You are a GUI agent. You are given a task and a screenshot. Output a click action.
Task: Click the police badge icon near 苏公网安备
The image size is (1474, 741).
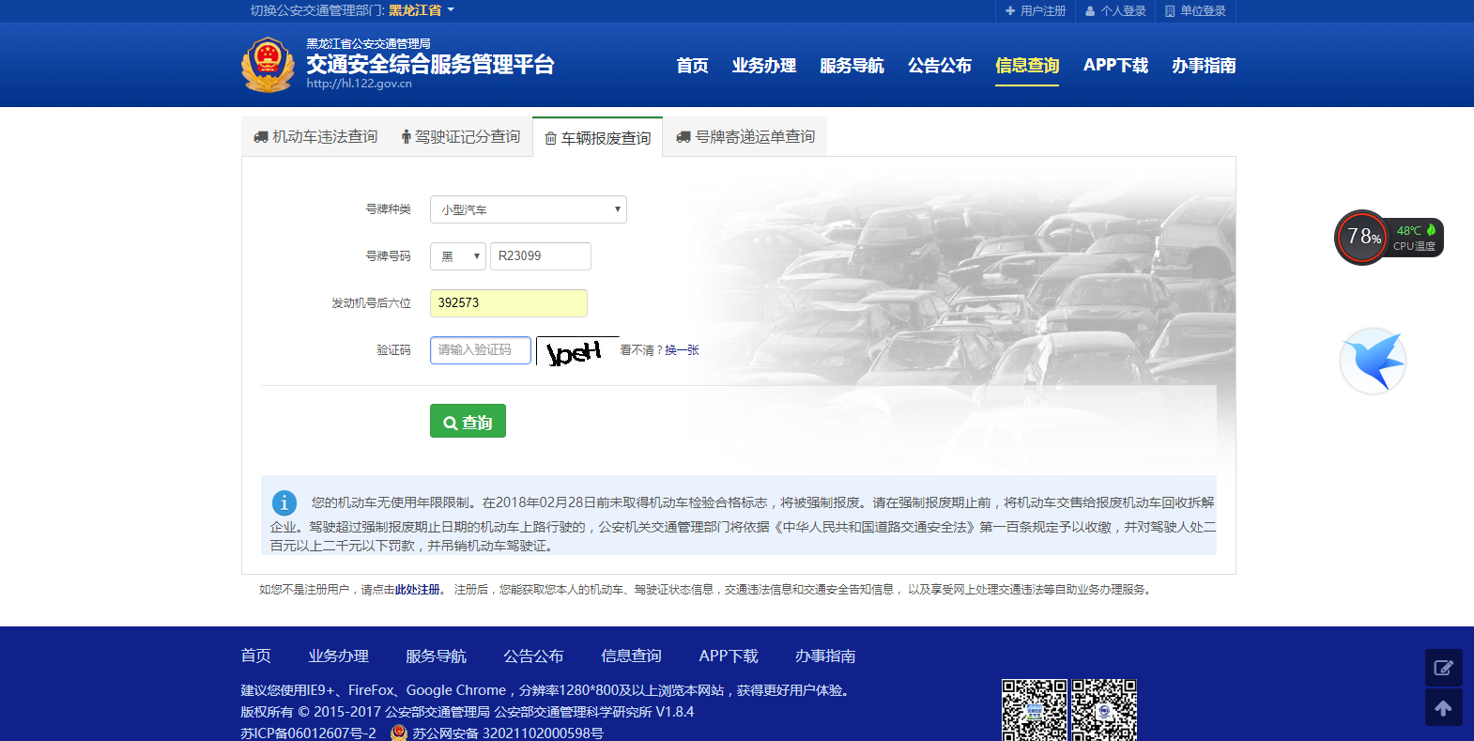399,733
